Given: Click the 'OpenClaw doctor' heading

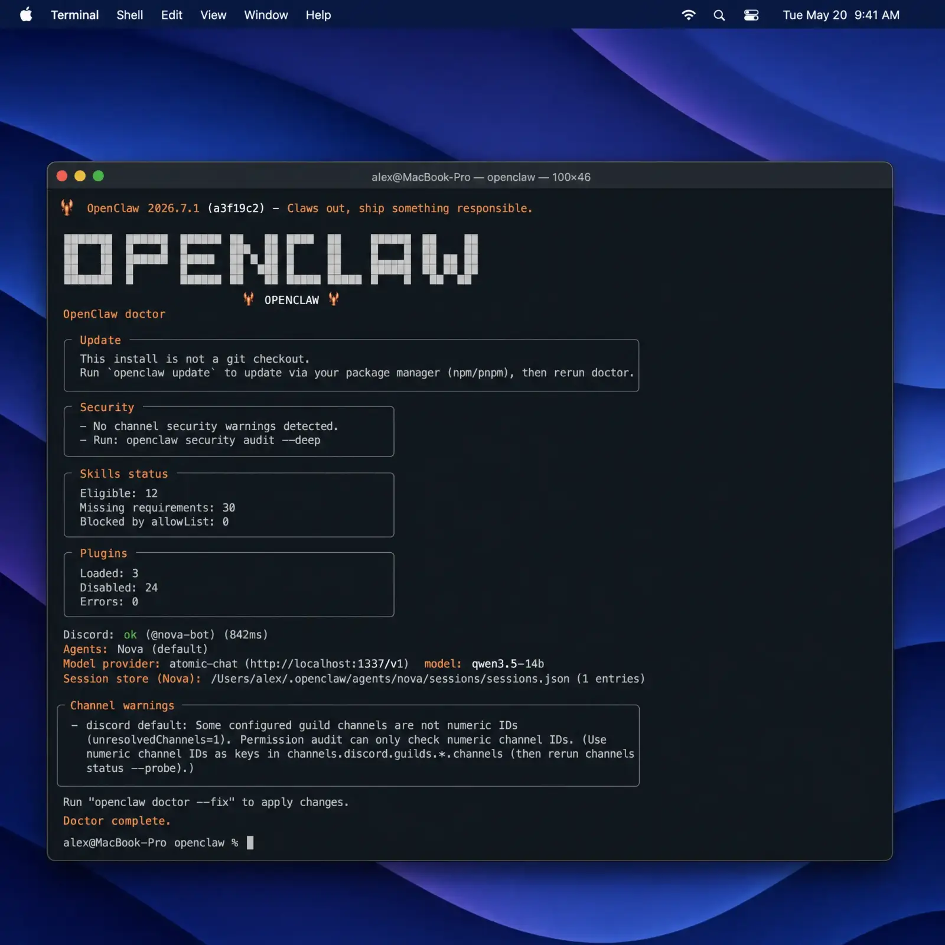Looking at the screenshot, I should 114,314.
